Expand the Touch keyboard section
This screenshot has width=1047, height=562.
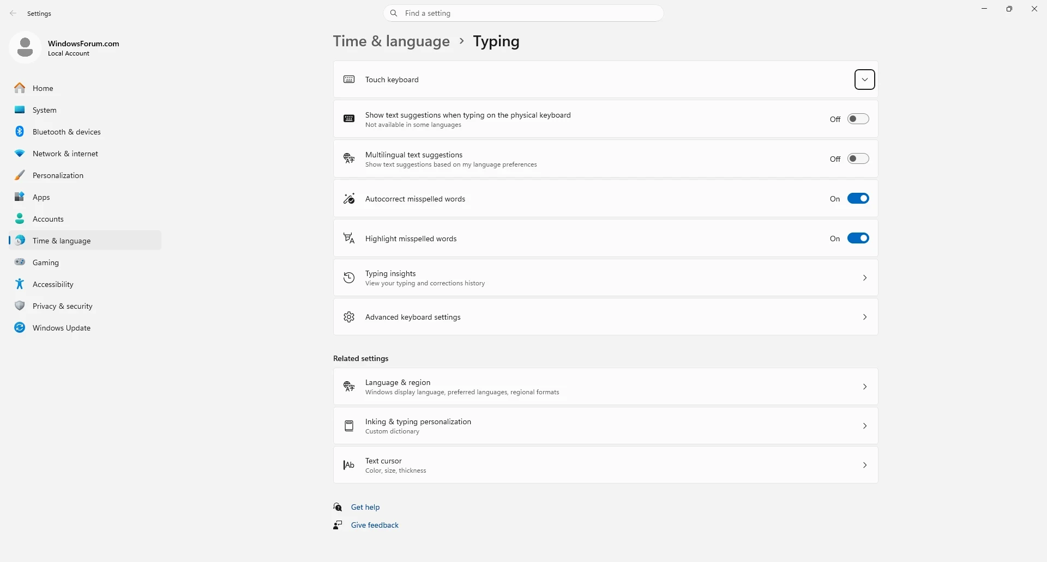(865, 80)
